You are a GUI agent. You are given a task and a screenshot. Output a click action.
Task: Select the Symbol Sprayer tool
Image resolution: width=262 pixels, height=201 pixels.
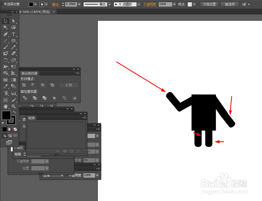[6, 93]
